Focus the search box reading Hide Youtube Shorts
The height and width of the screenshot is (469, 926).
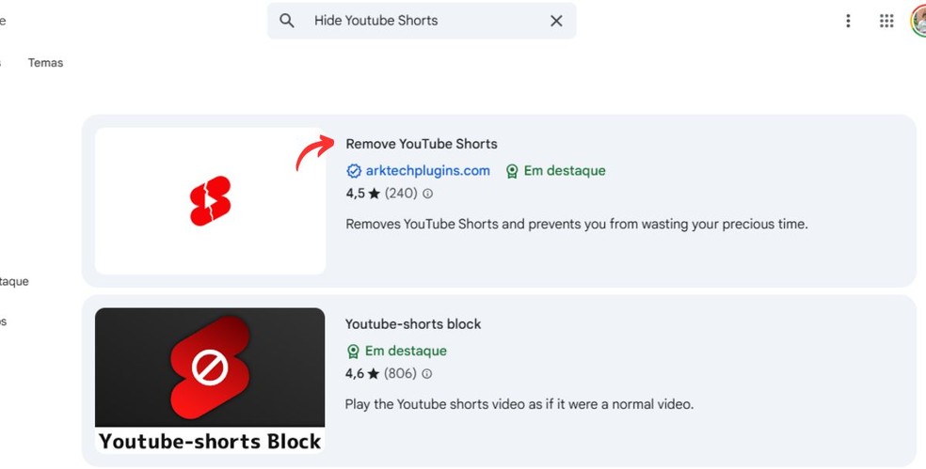coord(422,21)
